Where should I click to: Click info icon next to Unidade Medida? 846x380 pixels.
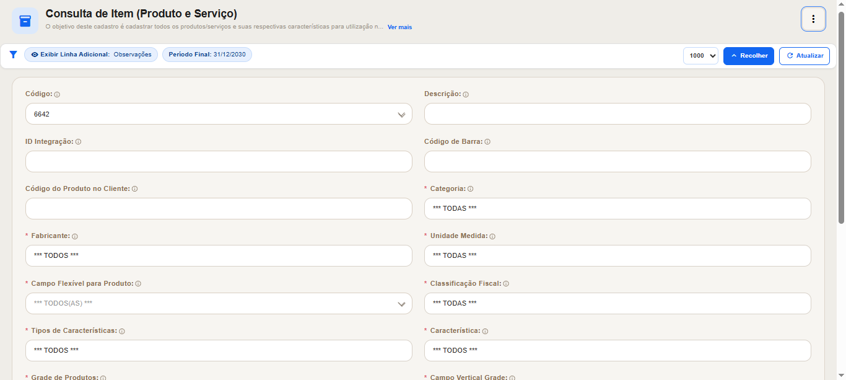(x=492, y=237)
